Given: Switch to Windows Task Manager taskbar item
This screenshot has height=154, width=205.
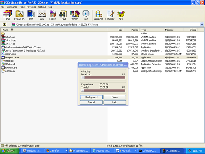Looking at the screenshot, I should [32, 151].
